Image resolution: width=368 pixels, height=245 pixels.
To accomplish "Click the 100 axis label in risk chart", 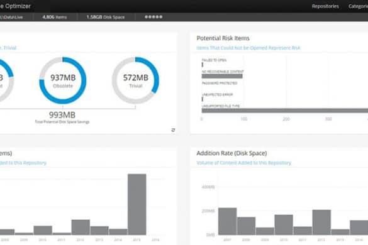I will pyautogui.click(x=244, y=119).
